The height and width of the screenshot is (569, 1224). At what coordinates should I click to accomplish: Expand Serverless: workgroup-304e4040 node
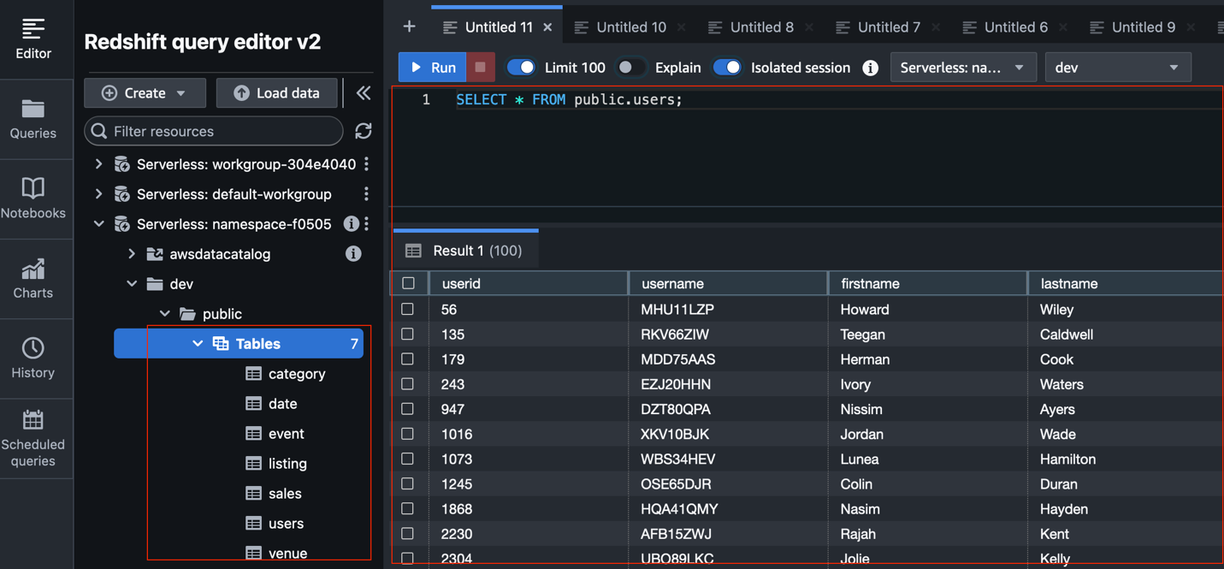pos(98,163)
